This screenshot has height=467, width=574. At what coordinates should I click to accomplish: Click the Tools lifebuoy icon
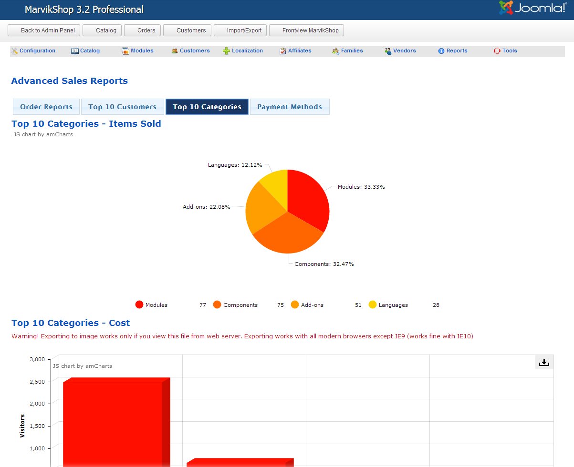[497, 51]
